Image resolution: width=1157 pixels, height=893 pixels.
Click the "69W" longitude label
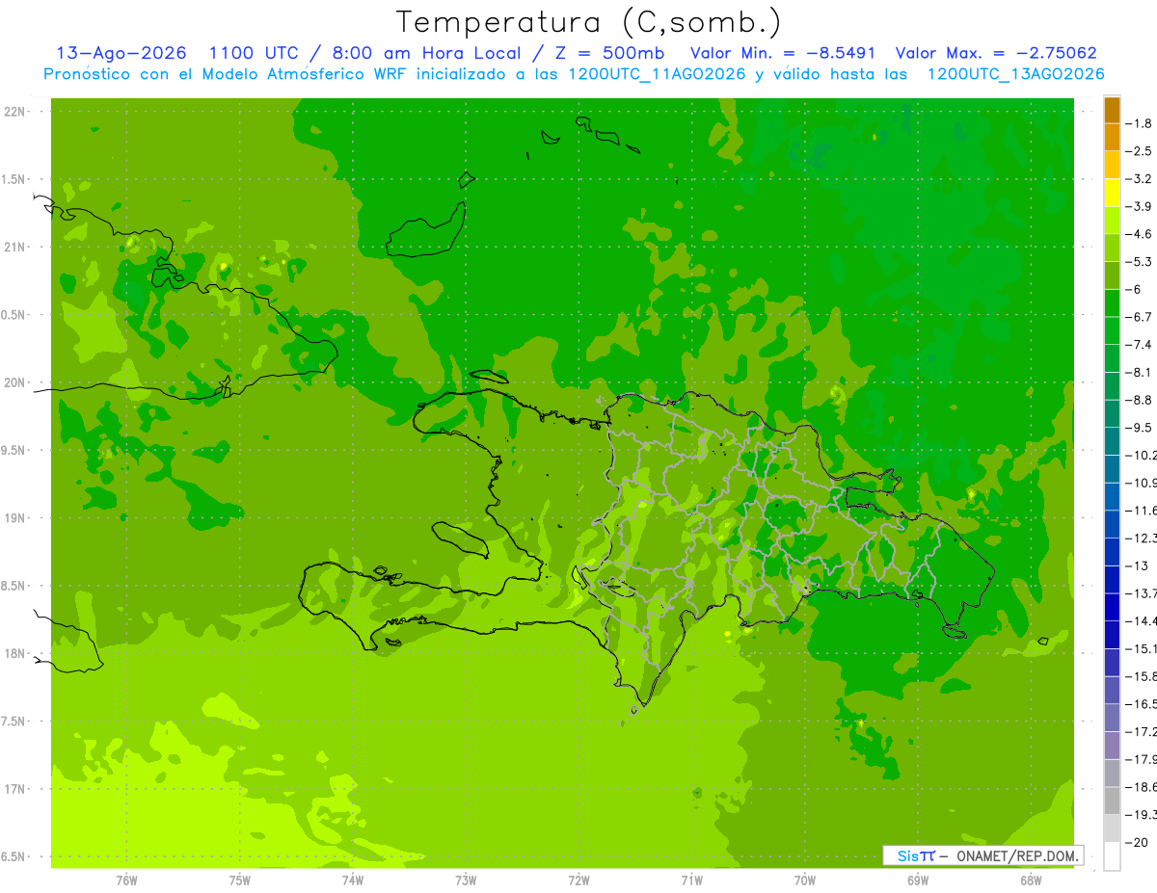click(x=918, y=880)
